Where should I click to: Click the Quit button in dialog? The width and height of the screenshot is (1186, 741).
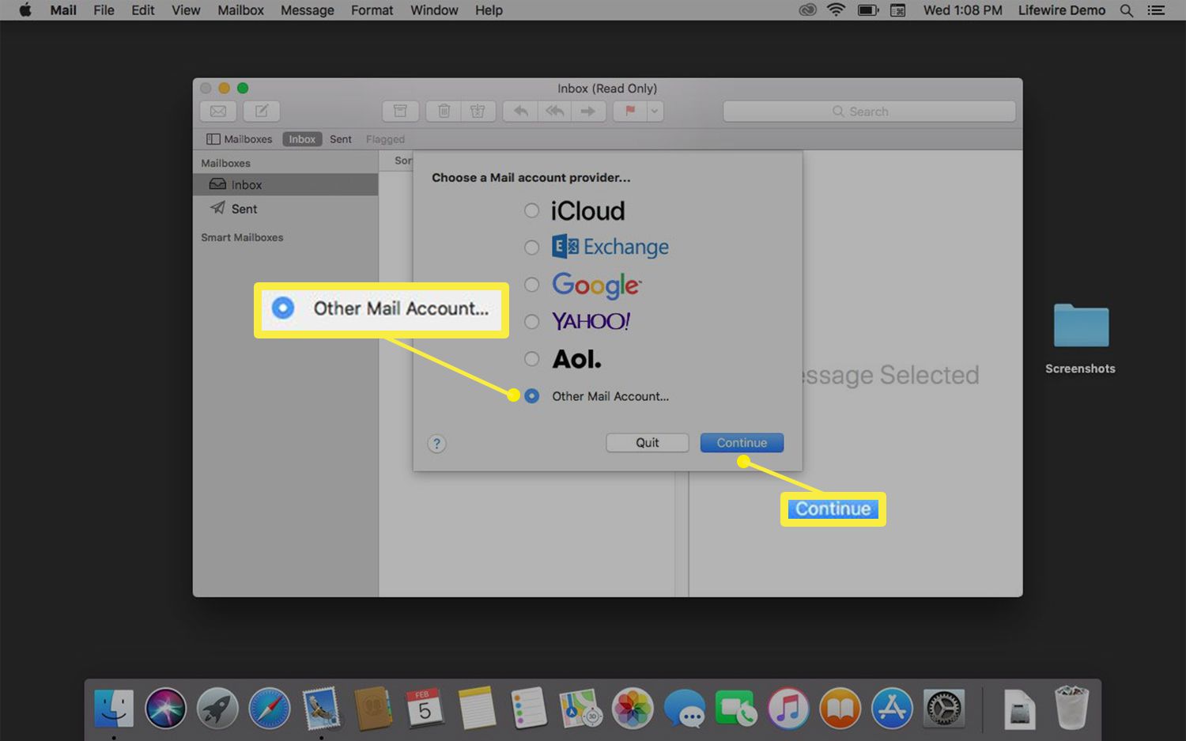pyautogui.click(x=648, y=443)
